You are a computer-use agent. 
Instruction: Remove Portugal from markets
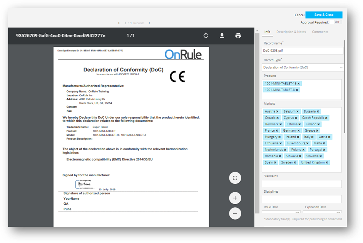(324, 150)
